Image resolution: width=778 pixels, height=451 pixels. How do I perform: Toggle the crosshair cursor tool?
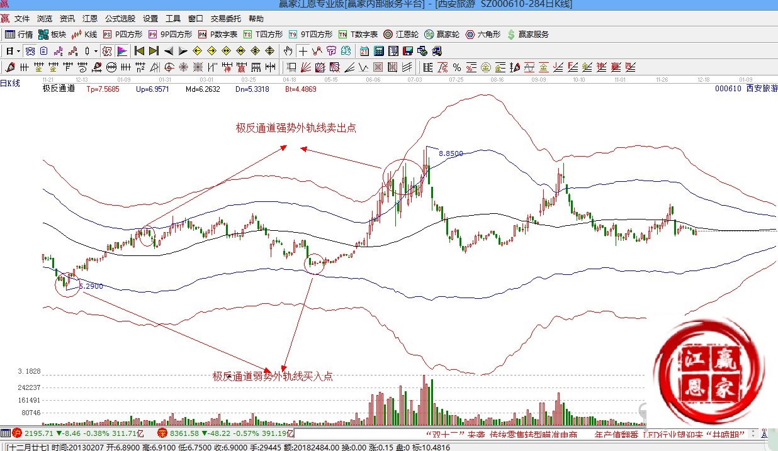point(303,51)
